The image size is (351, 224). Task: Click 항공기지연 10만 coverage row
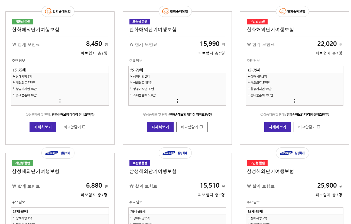[25, 89]
